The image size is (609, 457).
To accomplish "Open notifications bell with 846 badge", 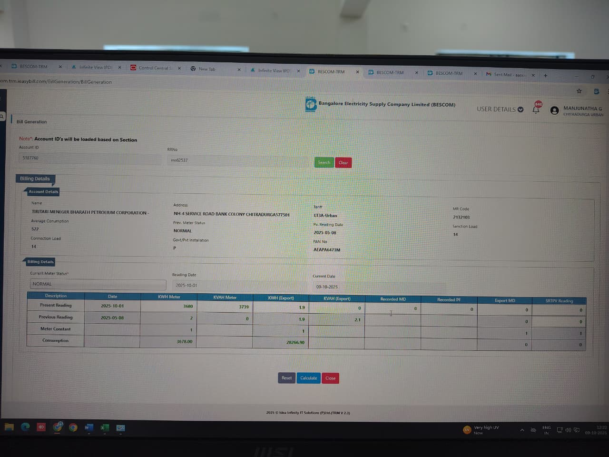I will 536,109.
